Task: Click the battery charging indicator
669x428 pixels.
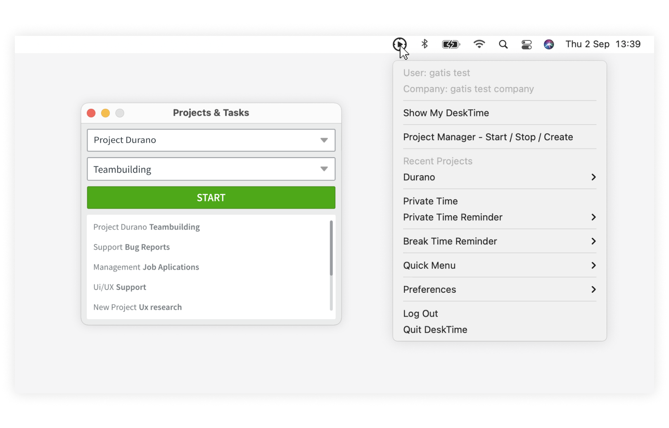Action: [451, 44]
